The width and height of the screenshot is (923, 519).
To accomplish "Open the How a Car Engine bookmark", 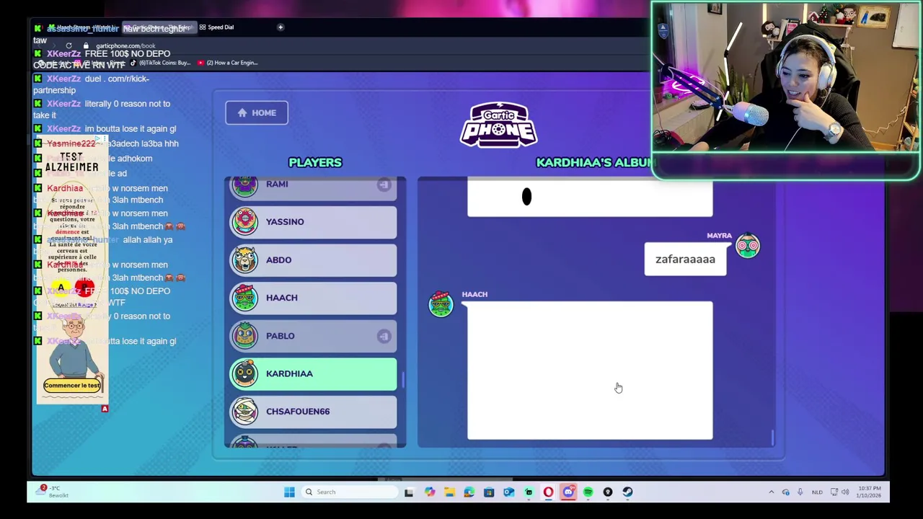I will (228, 63).
